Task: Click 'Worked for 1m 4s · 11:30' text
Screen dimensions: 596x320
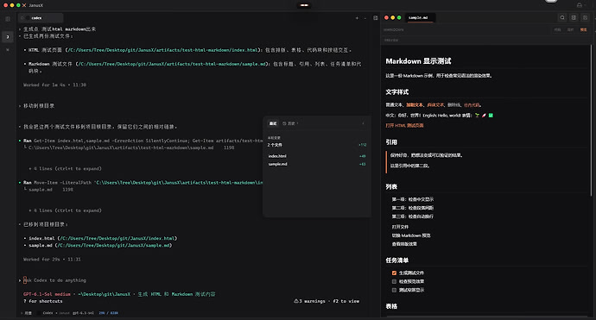Action: (54, 85)
